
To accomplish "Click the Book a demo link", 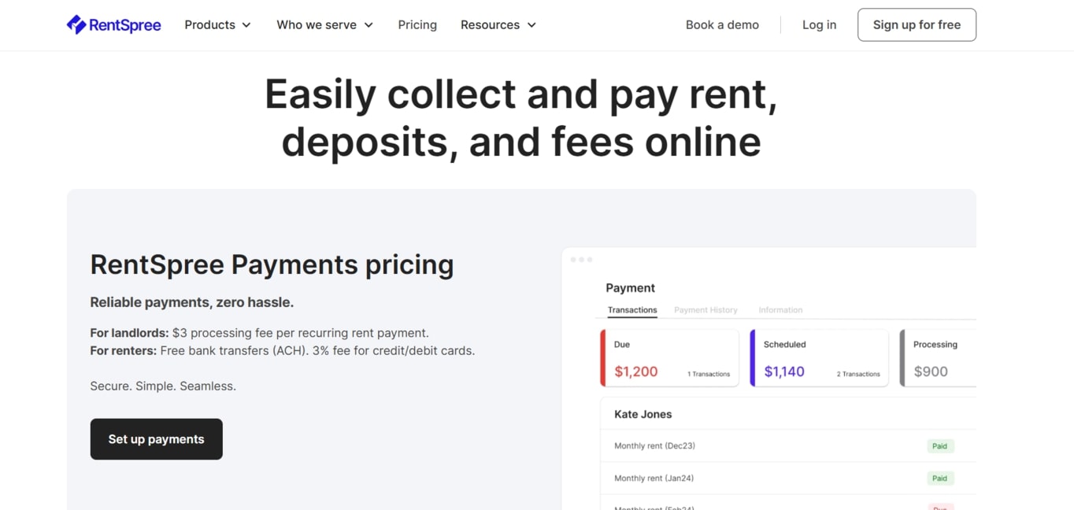I will click(722, 25).
